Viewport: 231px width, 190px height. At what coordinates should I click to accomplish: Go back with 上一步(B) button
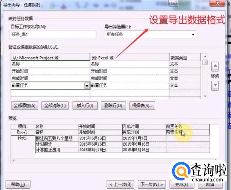[120, 184]
